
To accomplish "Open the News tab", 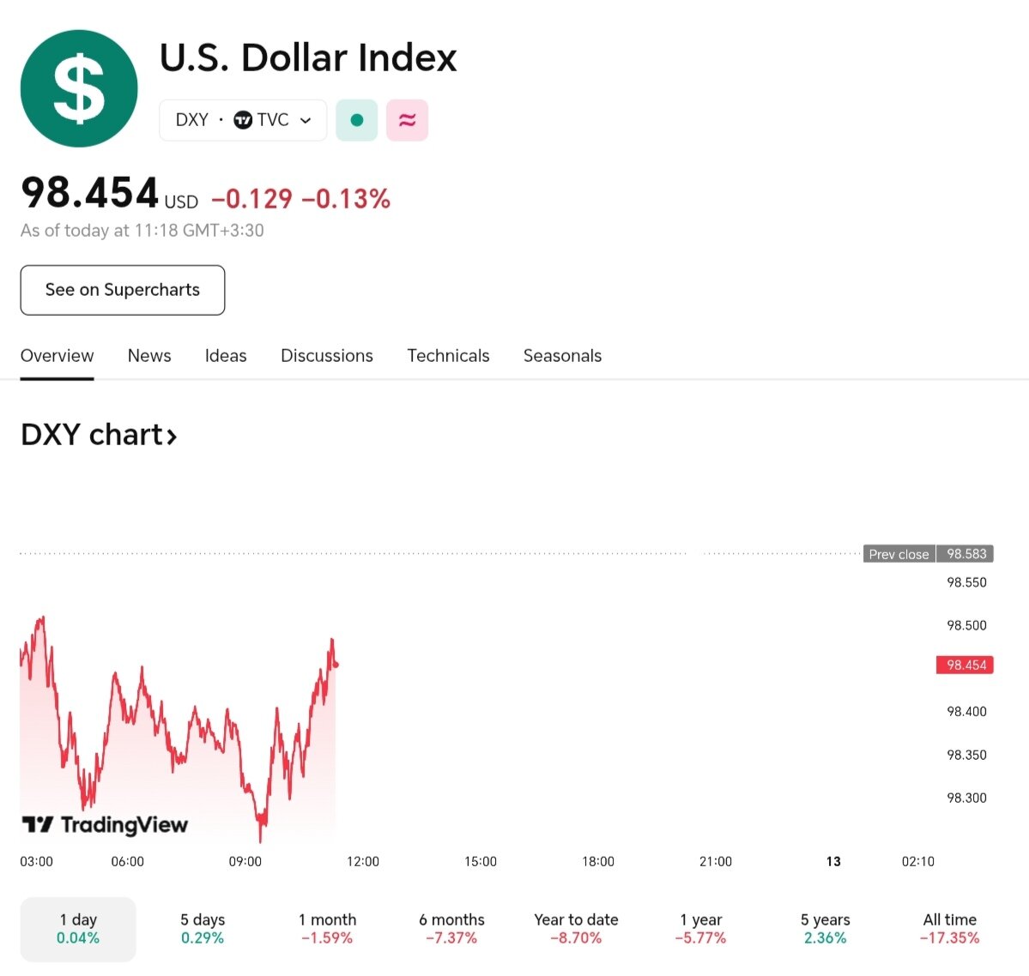I will (x=149, y=356).
